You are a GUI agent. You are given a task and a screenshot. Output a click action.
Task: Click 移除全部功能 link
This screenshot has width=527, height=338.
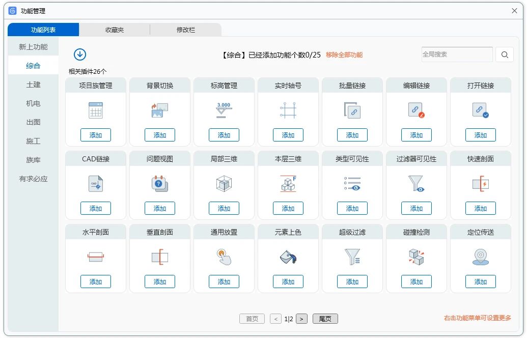pyautogui.click(x=344, y=55)
